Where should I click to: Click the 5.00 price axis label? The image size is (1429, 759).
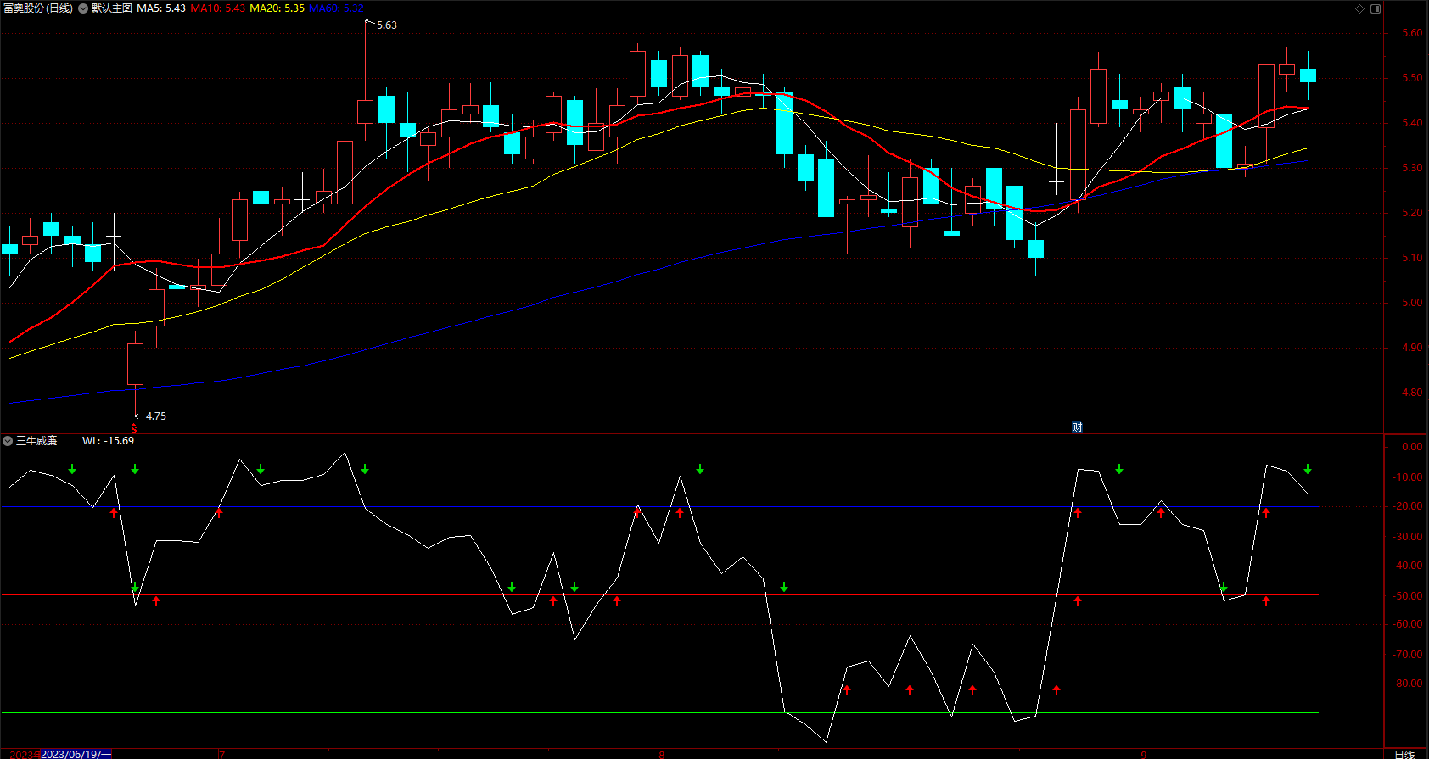[x=1412, y=303]
